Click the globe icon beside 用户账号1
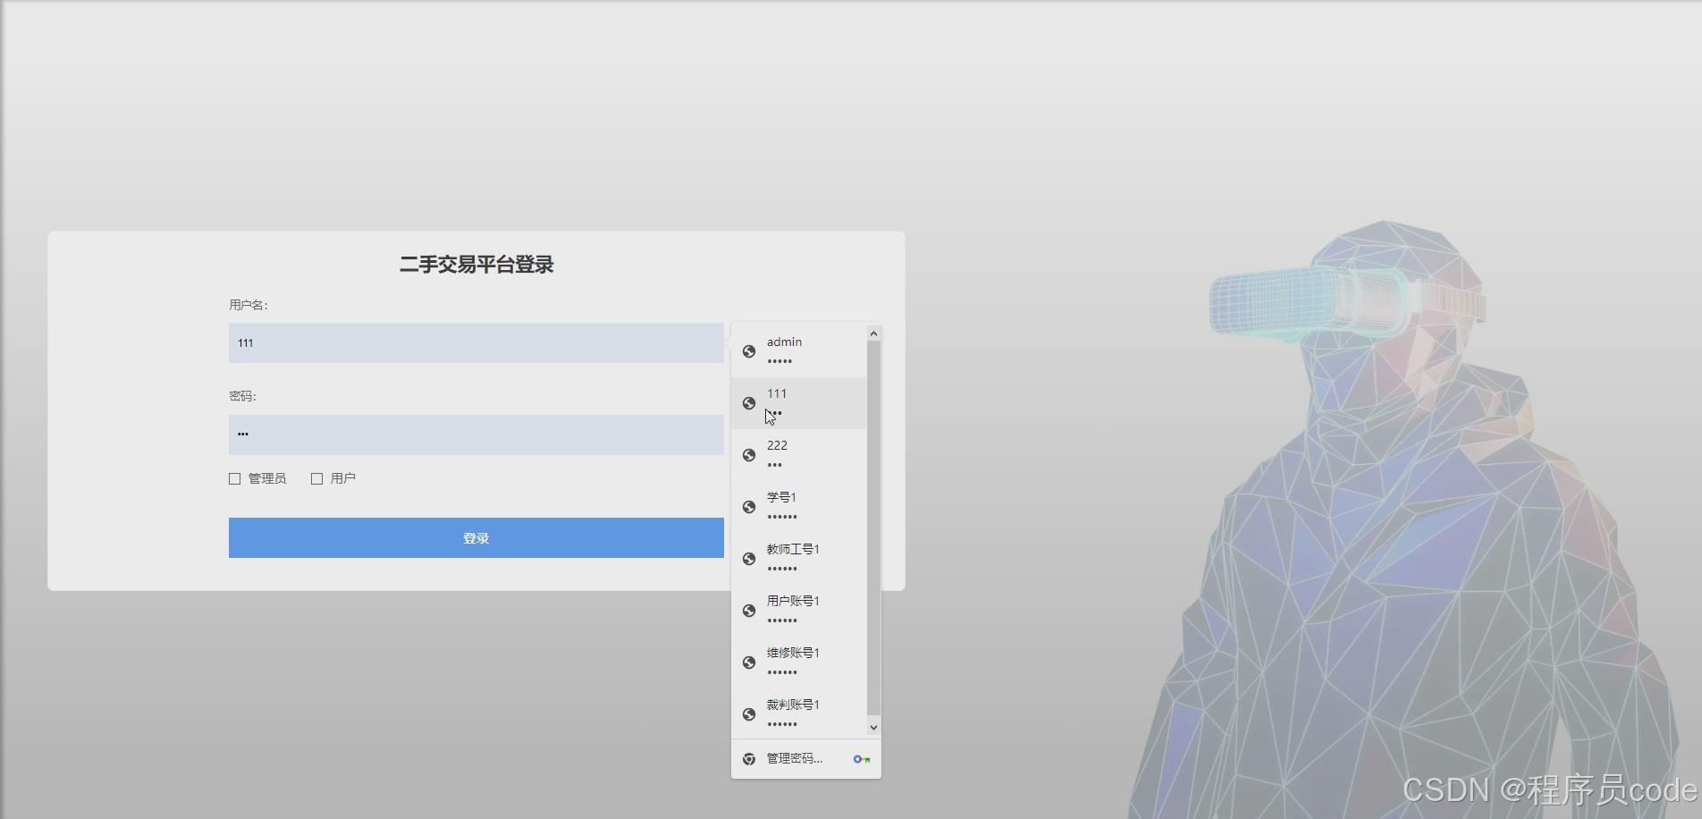 (749, 611)
